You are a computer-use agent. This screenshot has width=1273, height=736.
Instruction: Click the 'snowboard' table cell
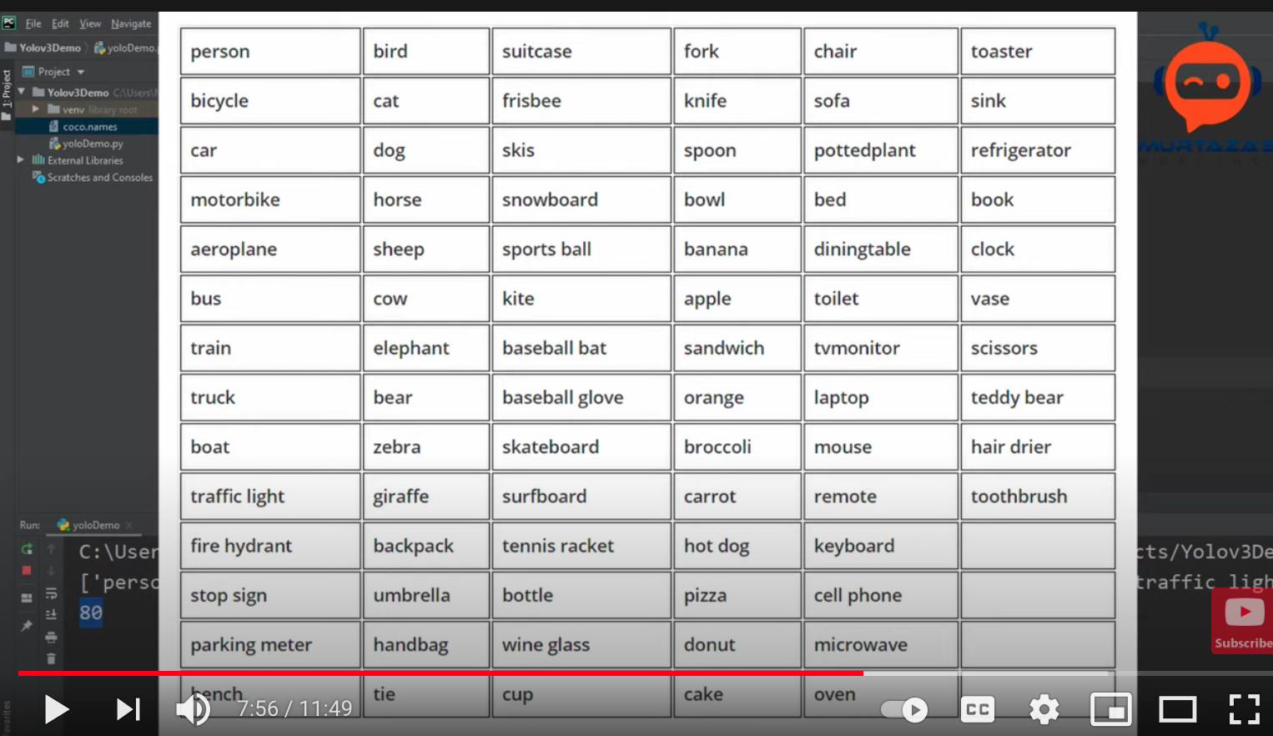pos(581,200)
